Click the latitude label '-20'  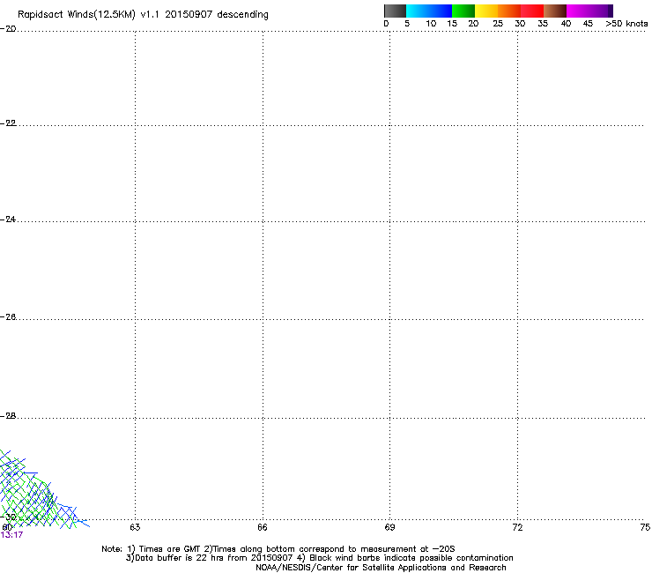8,28
